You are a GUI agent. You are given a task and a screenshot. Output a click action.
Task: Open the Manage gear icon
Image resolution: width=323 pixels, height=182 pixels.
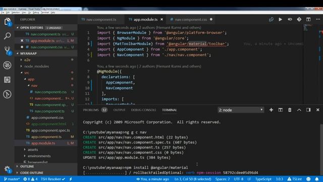7,169
